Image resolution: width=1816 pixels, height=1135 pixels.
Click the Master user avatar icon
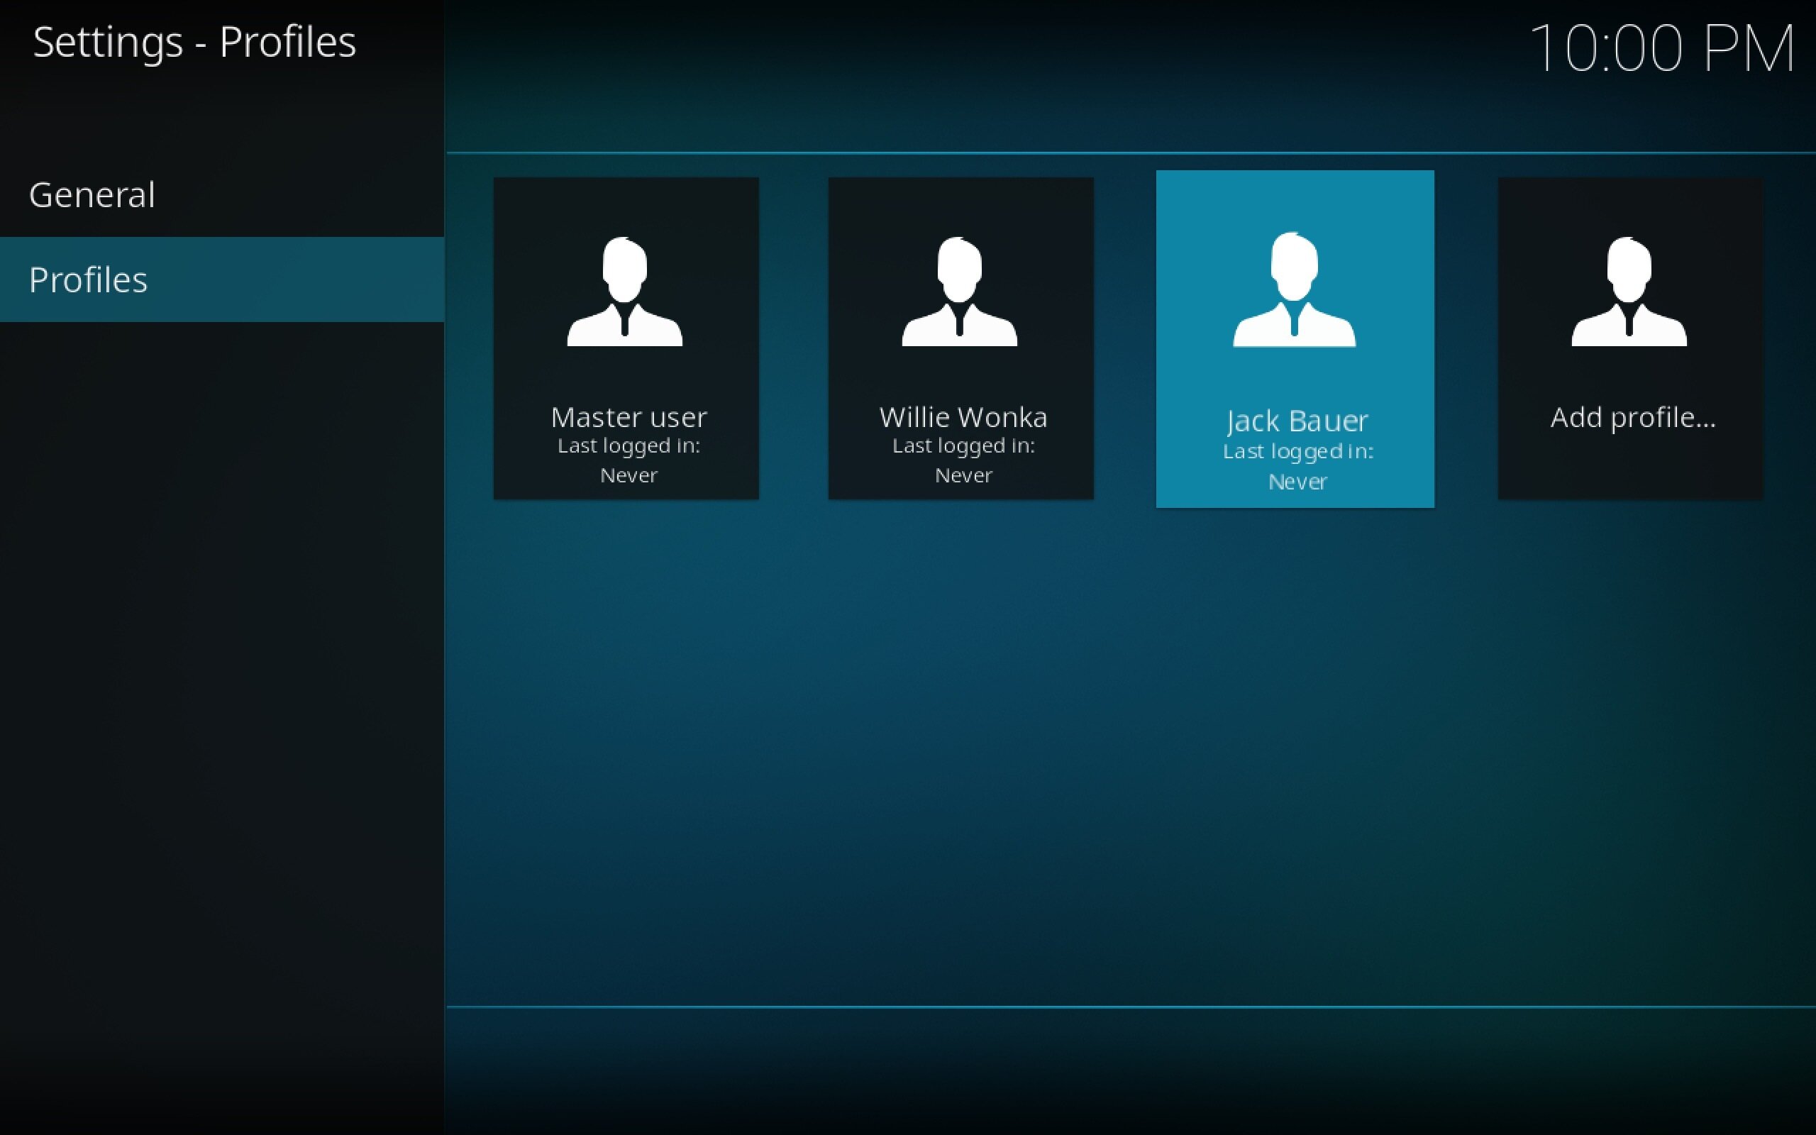click(624, 293)
